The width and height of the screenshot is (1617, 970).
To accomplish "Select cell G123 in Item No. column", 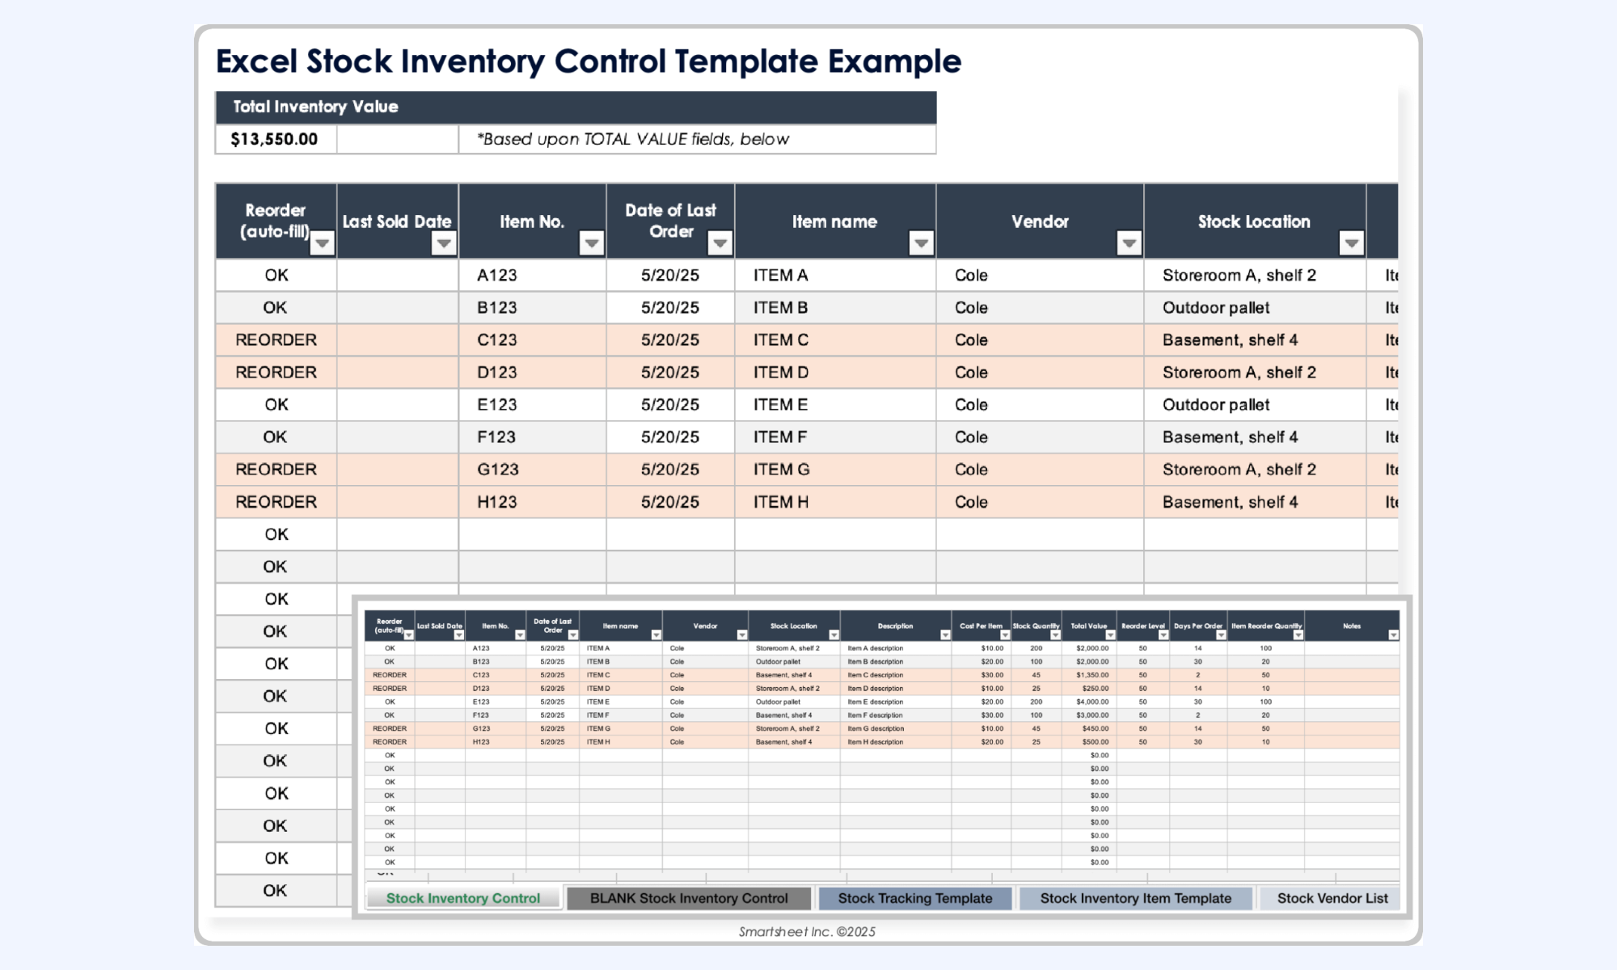I will coord(532,469).
